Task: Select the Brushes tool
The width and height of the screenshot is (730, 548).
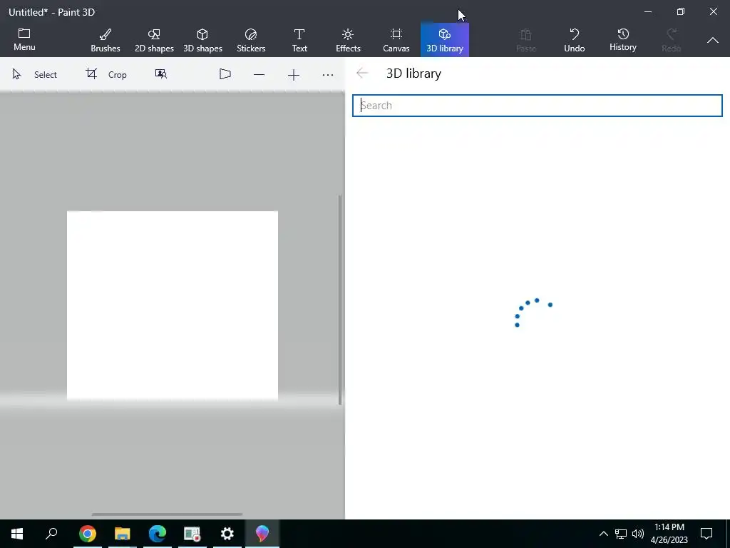Action: point(106,41)
